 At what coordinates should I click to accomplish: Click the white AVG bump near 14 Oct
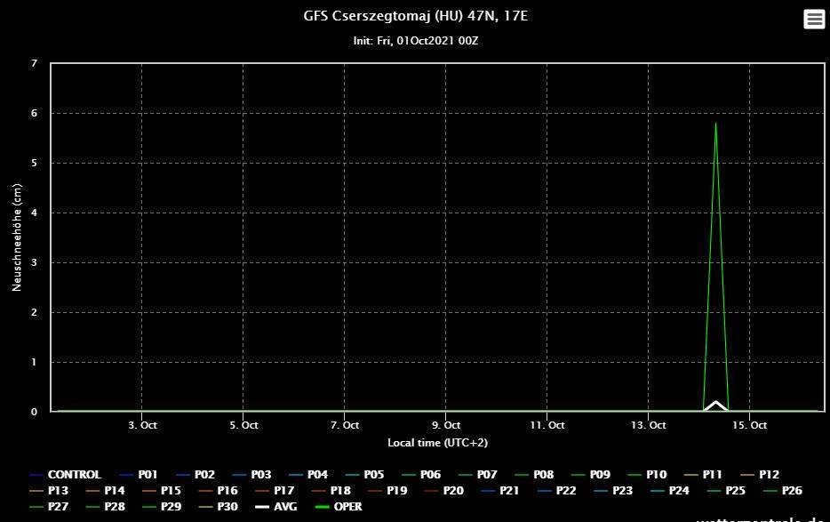tap(715, 404)
